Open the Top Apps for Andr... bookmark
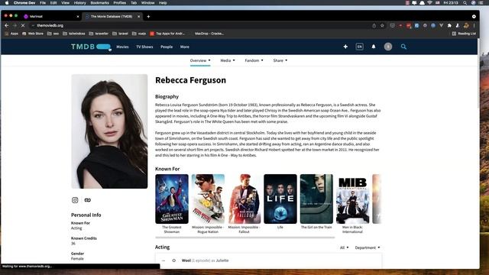This screenshot has height=275, width=489. coord(167,34)
